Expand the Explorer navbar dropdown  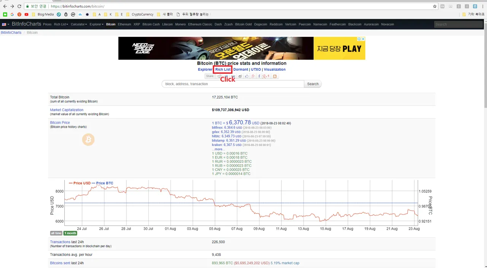[97, 24]
